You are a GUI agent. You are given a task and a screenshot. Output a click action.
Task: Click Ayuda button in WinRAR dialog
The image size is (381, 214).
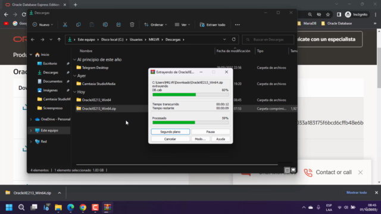(221, 139)
